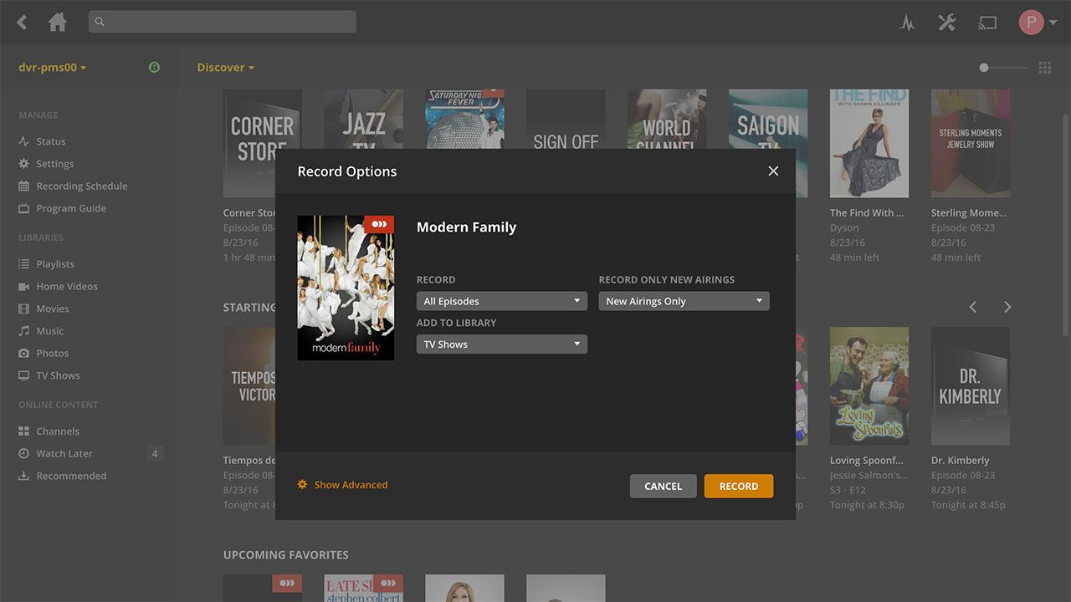Click the Watch Later clock icon
The width and height of the screenshot is (1071, 602).
[23, 453]
